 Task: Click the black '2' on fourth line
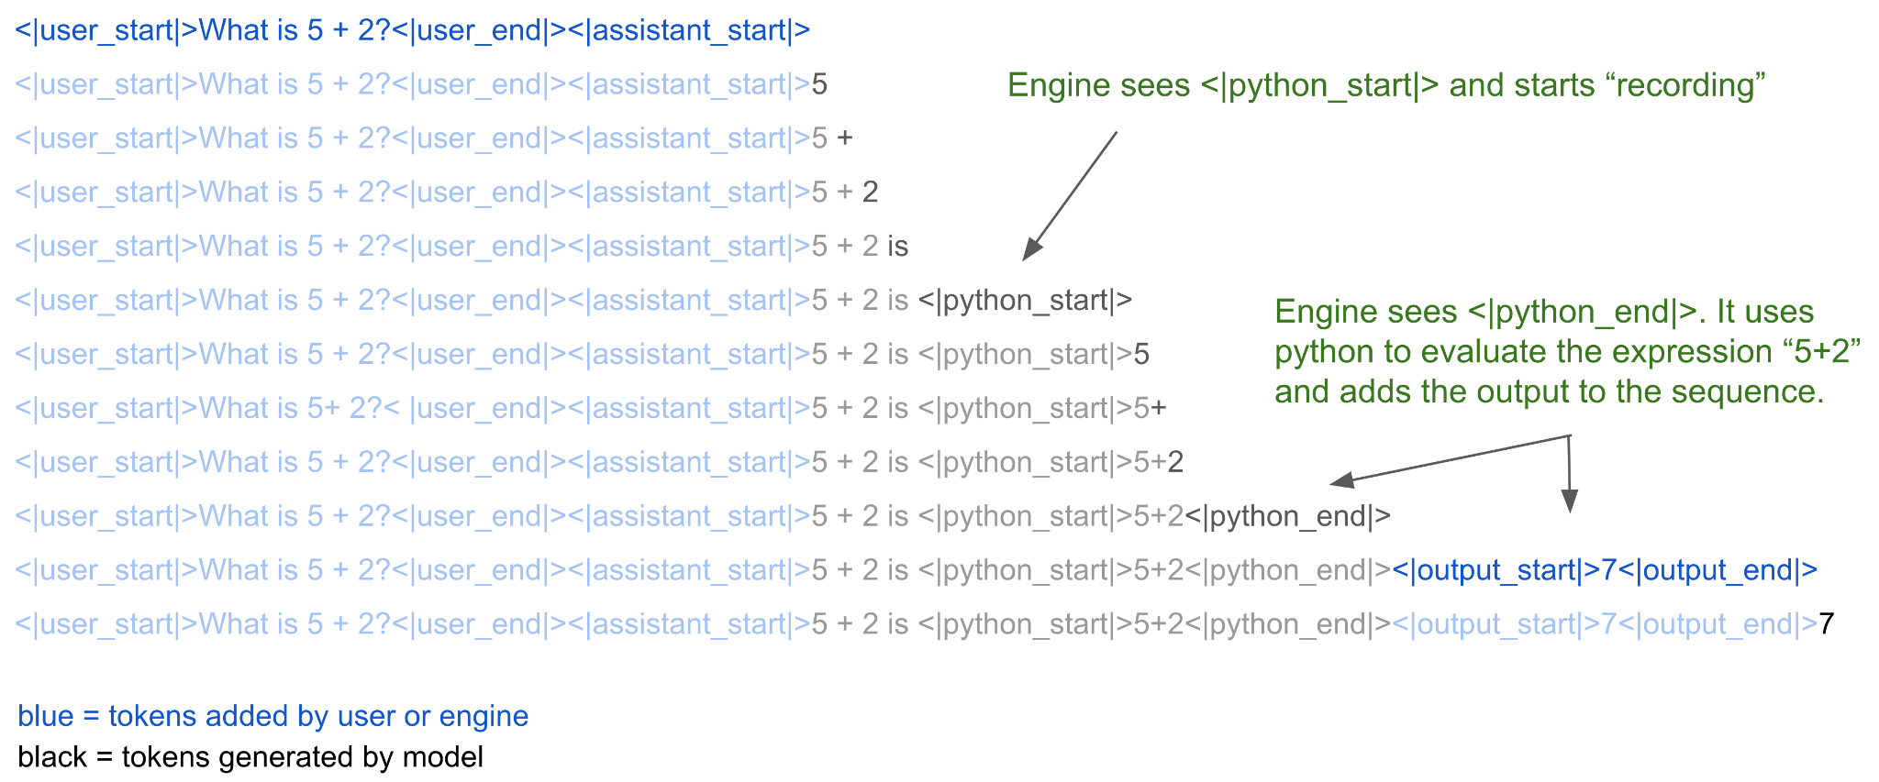870,193
